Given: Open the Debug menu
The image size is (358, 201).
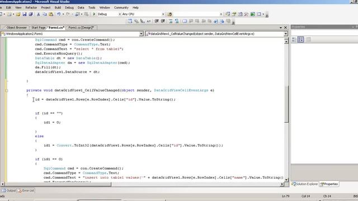Looking at the screenshot, I should click(x=69, y=7).
